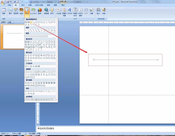Click the 文本框 text box icon
The width and height of the screenshot is (175, 136).
(59, 11)
